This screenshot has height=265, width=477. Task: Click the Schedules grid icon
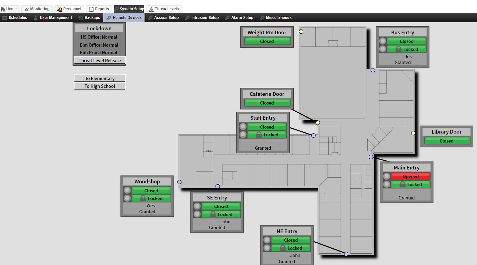coord(4,18)
